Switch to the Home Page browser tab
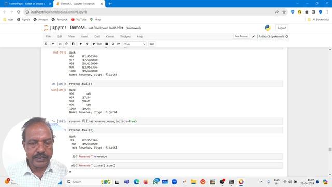Screen dimensions: 332x187 click(x=26, y=4)
